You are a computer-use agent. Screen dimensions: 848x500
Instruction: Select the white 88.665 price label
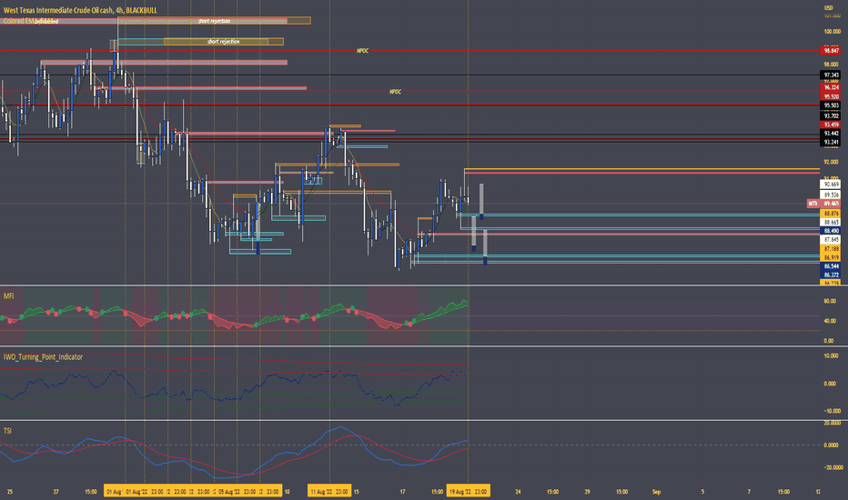coord(831,222)
